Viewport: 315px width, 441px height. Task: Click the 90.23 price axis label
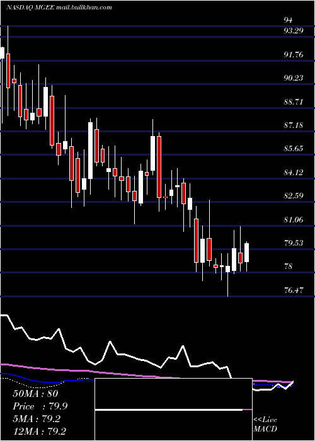294,78
